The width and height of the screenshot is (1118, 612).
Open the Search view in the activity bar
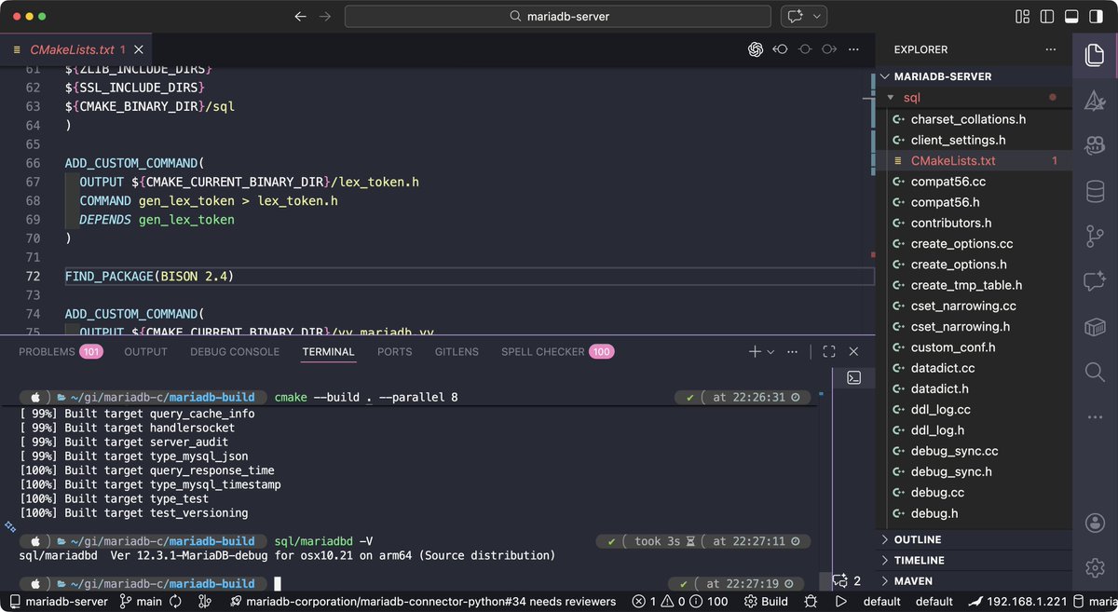click(x=1095, y=373)
